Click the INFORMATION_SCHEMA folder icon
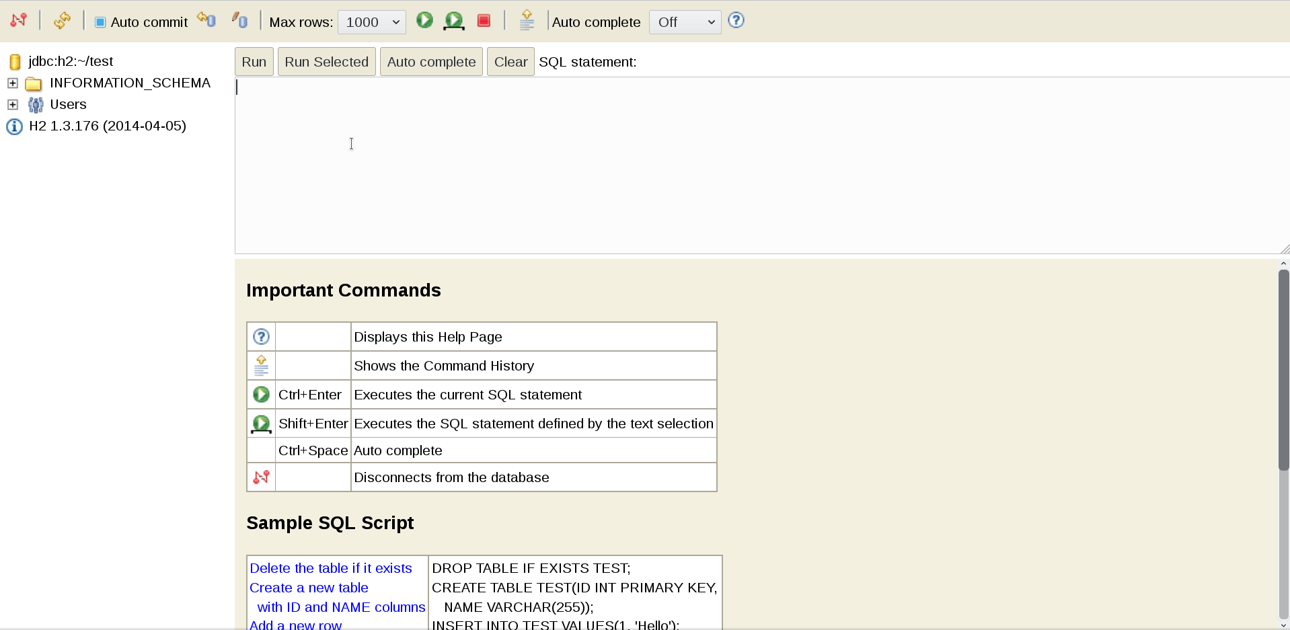 click(x=34, y=84)
